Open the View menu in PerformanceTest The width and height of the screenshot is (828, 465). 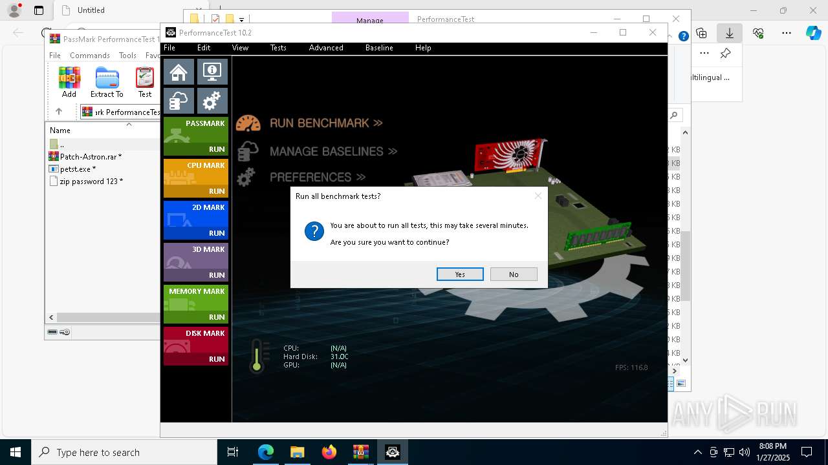coord(240,48)
